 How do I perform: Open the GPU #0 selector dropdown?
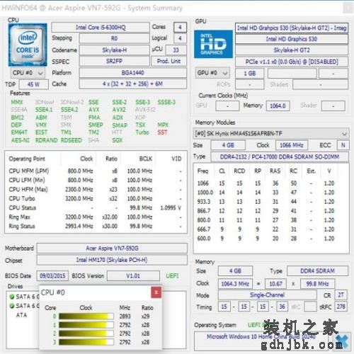tap(212, 73)
